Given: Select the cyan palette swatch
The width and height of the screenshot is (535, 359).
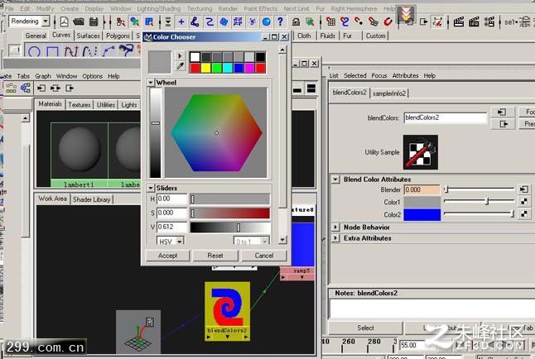Looking at the screenshot, I should pos(228,68).
